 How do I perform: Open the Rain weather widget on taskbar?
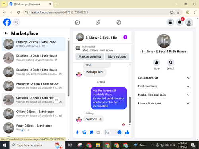click(140, 145)
